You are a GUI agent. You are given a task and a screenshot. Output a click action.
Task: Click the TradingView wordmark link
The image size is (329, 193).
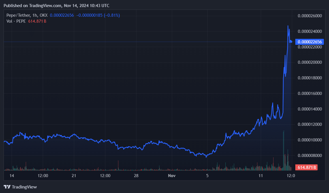tap(25, 187)
